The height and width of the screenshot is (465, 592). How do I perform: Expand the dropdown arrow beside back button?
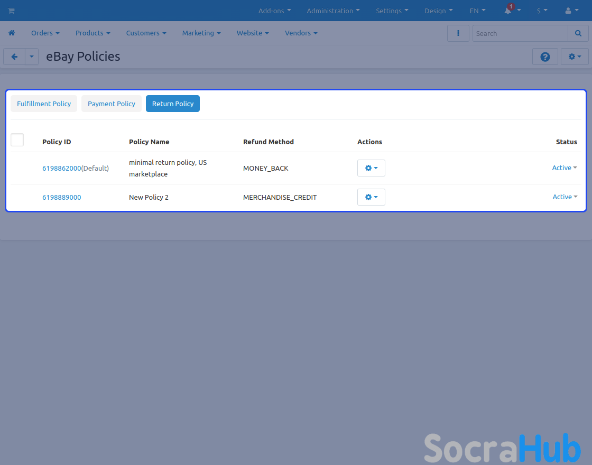point(32,57)
